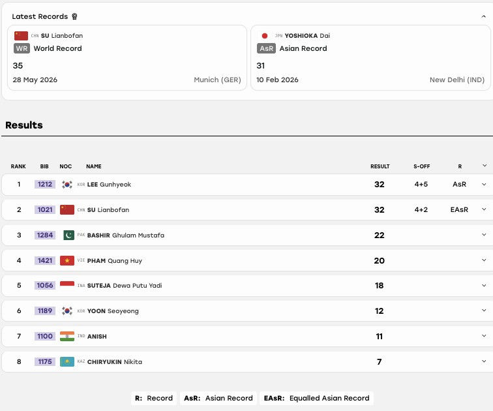
Task: Collapse the Latest Records panel
Action: click(x=484, y=16)
